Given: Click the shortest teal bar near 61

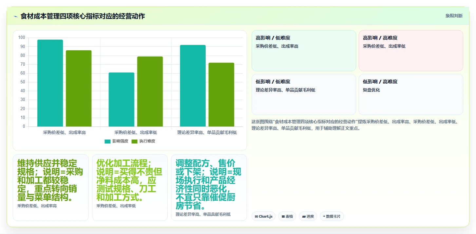Looking at the screenshot, I should tap(122, 99).
